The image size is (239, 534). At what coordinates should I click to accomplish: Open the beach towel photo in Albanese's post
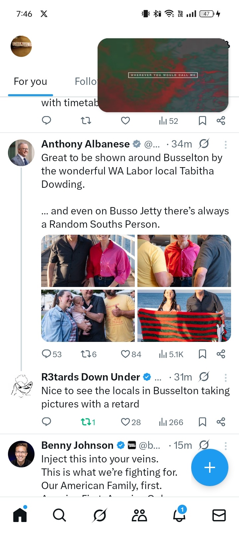click(x=184, y=316)
